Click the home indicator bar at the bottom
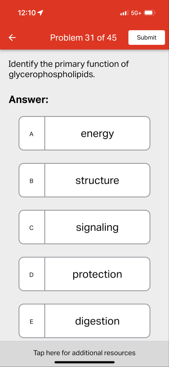 84,363
